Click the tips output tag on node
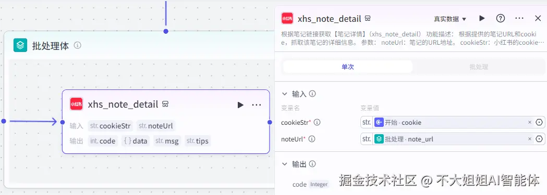This screenshot has height=195, width=547. [x=198, y=141]
